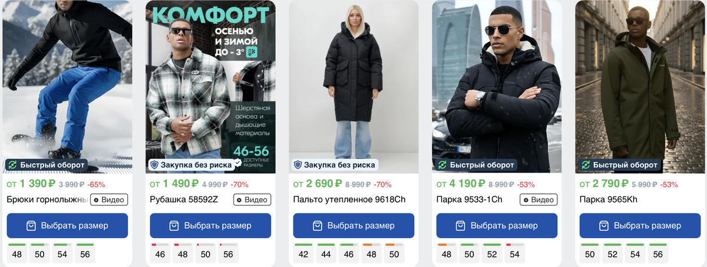
Task: Click the shield icon on the Рубашка card
Action: click(x=155, y=165)
